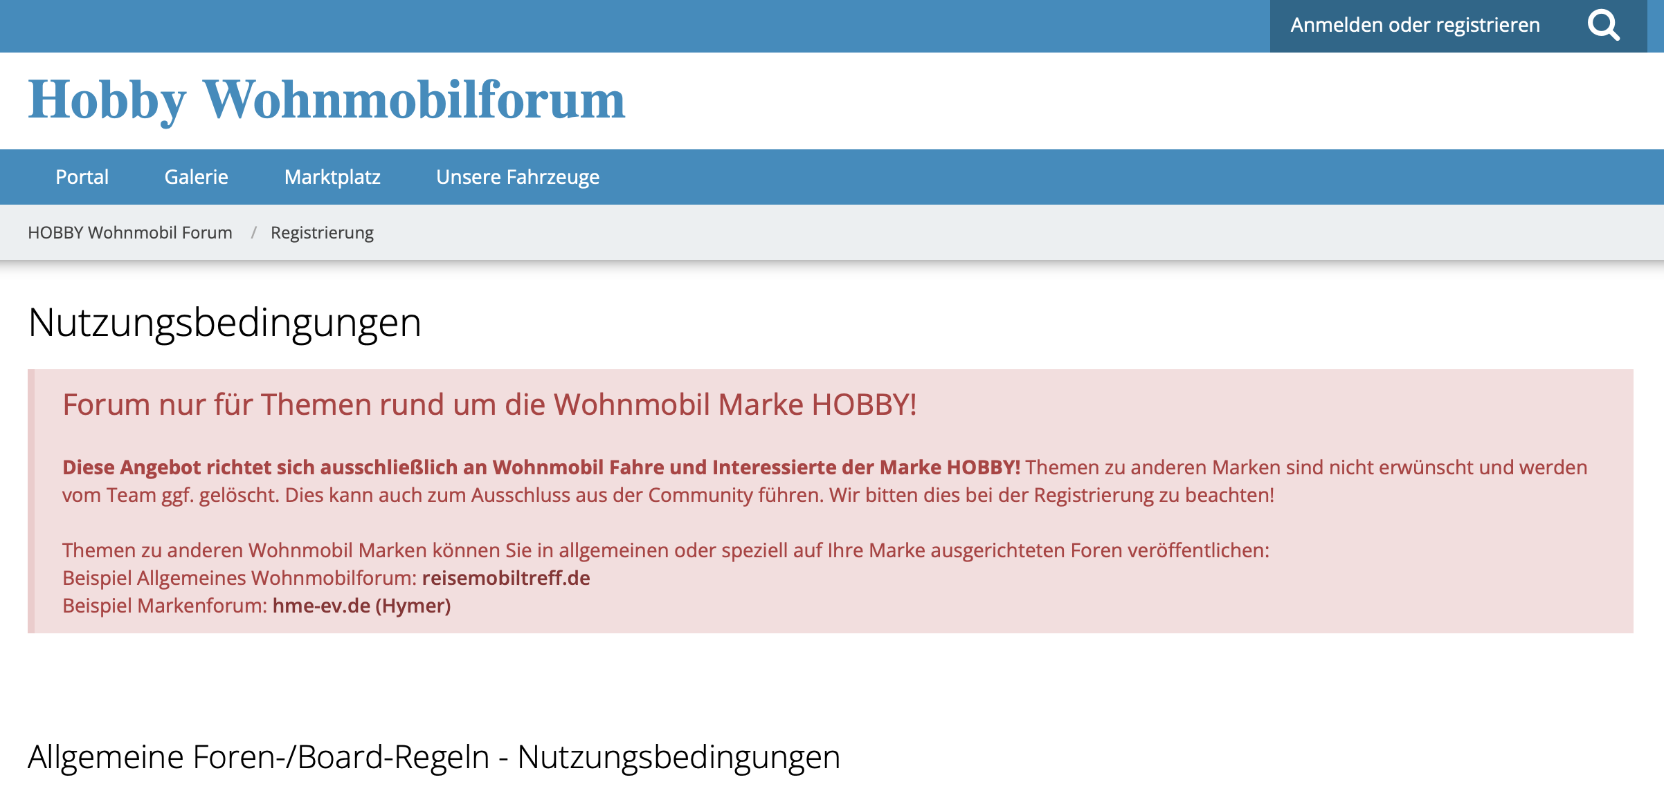Open the Portal menu item
Screen dimensions: 1664x802
pyautogui.click(x=82, y=177)
